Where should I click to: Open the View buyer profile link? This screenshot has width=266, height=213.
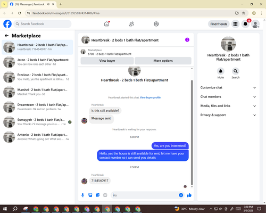(x=150, y=97)
